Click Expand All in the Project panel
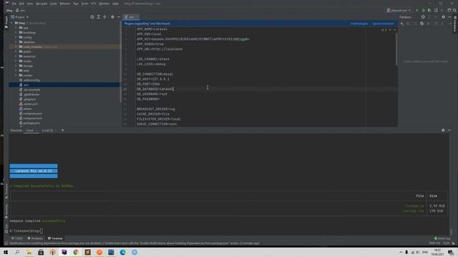Screen dimensions: 458x257 click(99, 17)
